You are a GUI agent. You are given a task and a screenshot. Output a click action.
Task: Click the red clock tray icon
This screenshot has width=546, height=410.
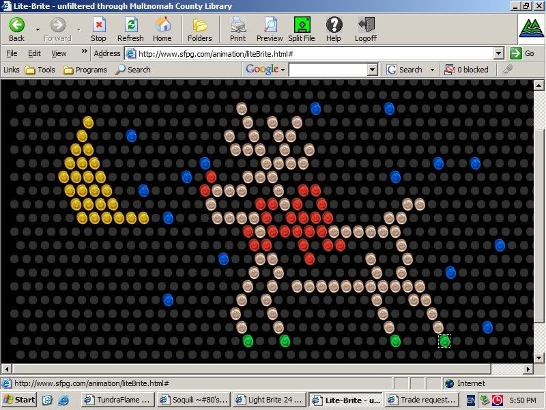498,400
